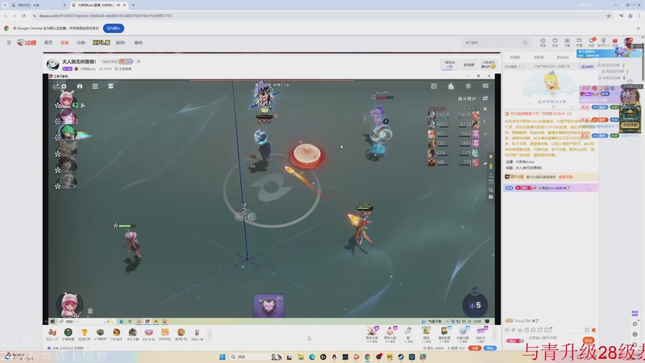Image resolution: width=645 pixels, height=363 pixels.
Task: Open File Explorer from the taskbar
Action: (301, 357)
